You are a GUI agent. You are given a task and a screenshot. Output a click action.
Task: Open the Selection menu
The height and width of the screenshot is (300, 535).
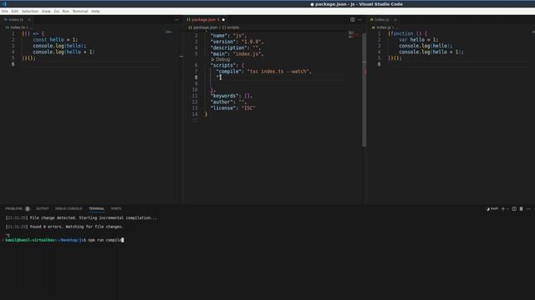click(30, 11)
